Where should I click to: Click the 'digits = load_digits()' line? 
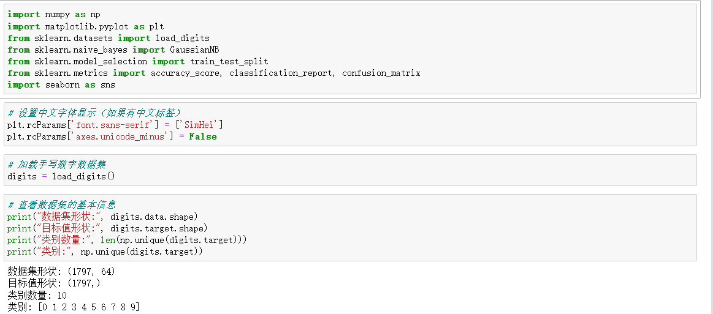click(x=61, y=176)
